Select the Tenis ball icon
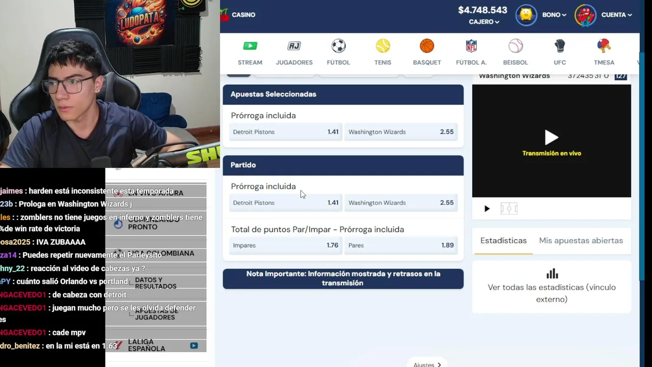 383,46
